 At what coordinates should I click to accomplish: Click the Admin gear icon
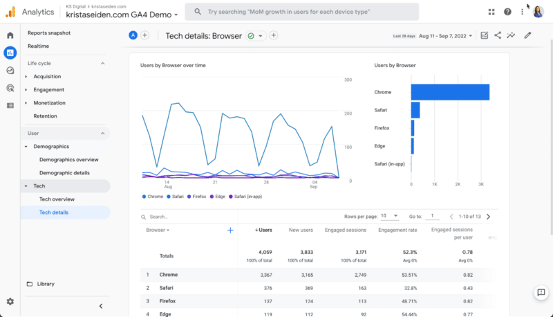pos(10,302)
